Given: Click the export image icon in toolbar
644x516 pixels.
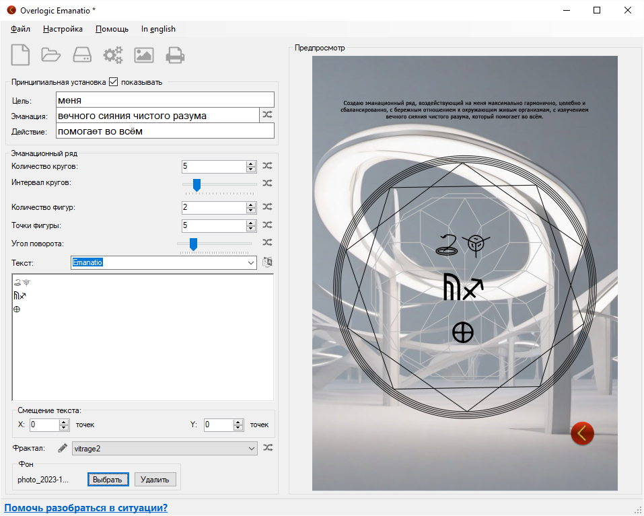Looking at the screenshot, I should tap(144, 54).
